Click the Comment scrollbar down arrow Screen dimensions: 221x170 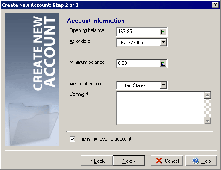(x=208, y=121)
